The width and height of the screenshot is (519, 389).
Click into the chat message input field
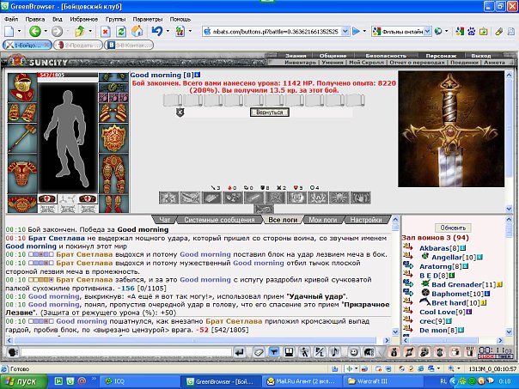(x=126, y=352)
